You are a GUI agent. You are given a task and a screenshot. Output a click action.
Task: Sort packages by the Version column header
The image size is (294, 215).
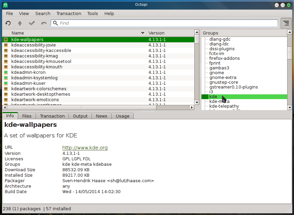coord(170,33)
